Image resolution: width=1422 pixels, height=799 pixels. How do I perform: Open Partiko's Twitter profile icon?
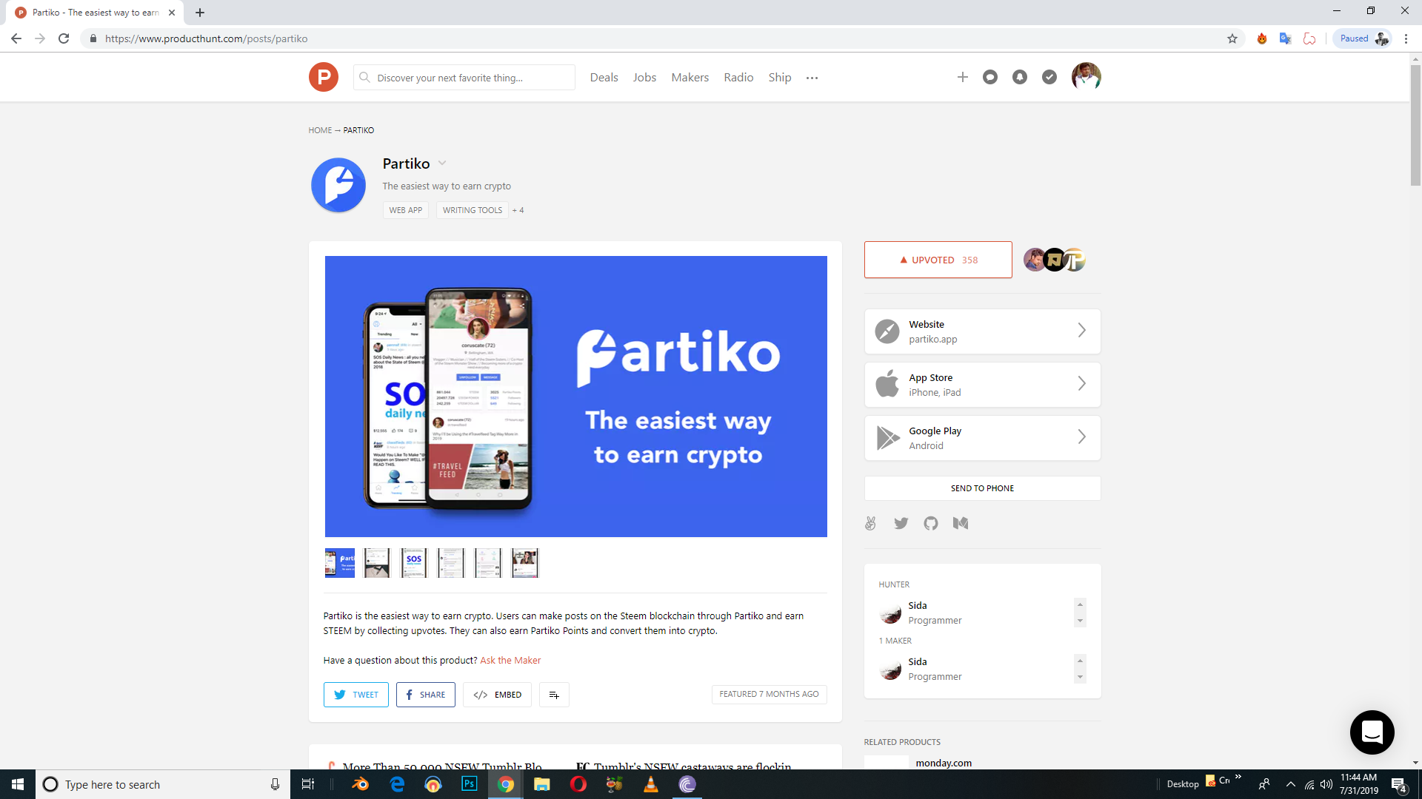(x=901, y=523)
